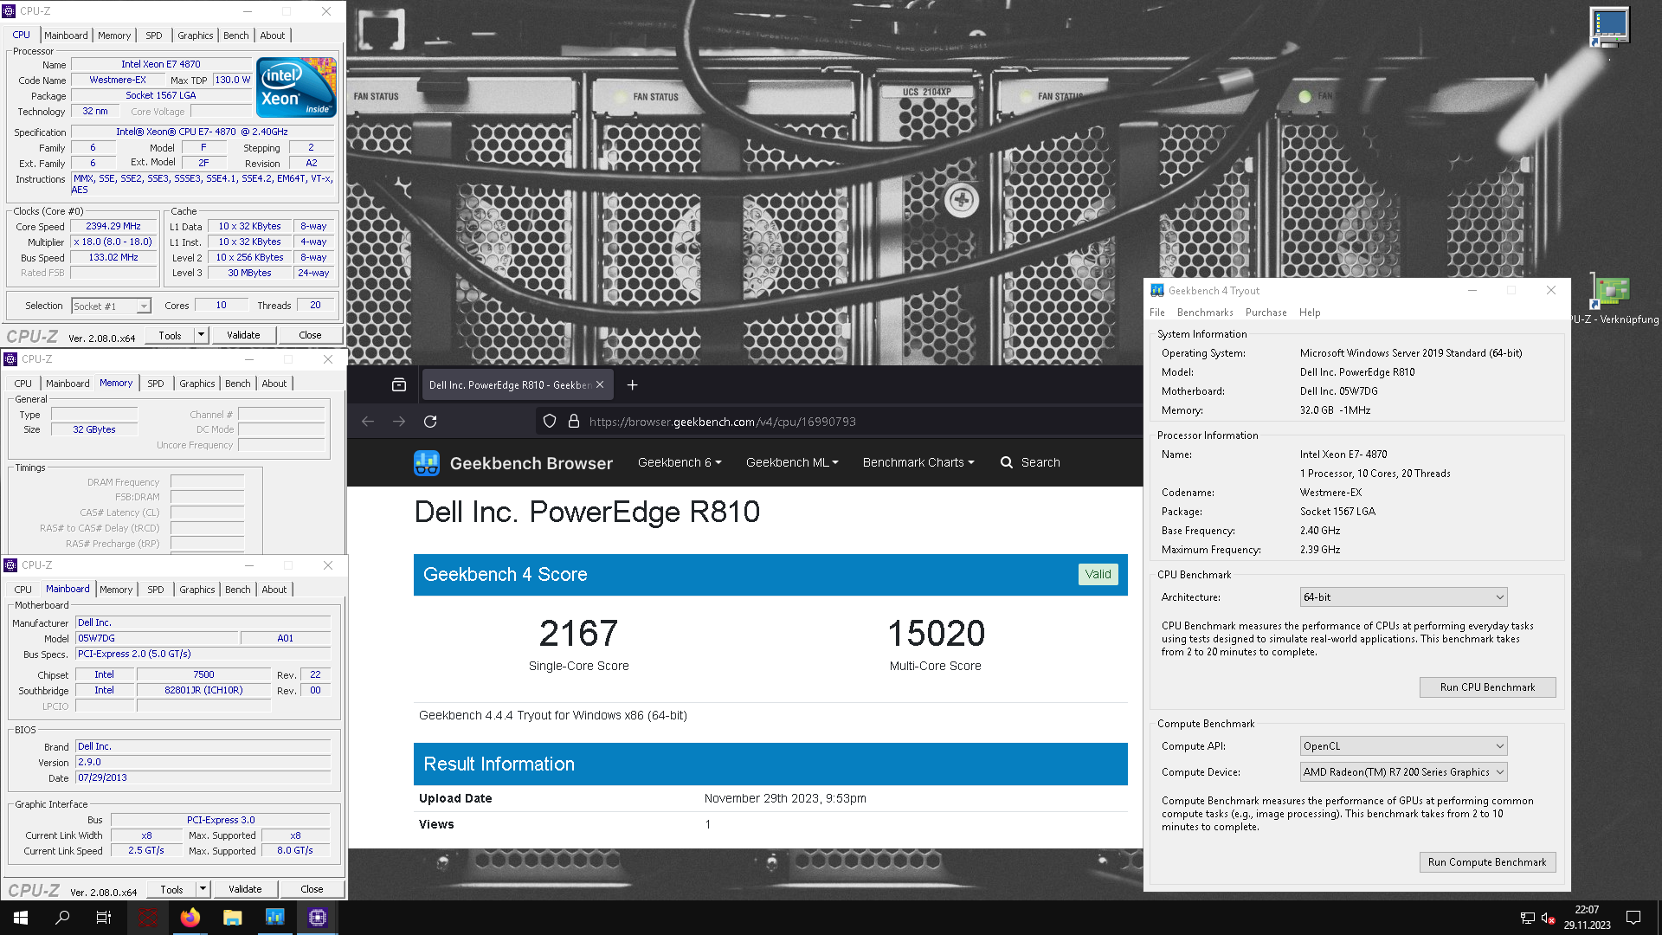
Task: Reload the Geekbench browser page
Action: click(430, 422)
